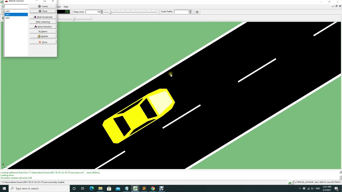
Task: Focus the Vehicle Chooser search text field
Action: tap(16, 6)
